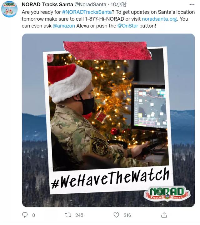
Task: View the 8 replies count
Action: coord(33,215)
